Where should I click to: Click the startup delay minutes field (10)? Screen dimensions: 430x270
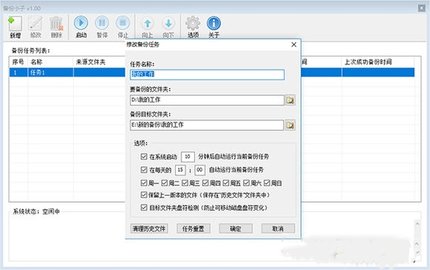point(188,157)
